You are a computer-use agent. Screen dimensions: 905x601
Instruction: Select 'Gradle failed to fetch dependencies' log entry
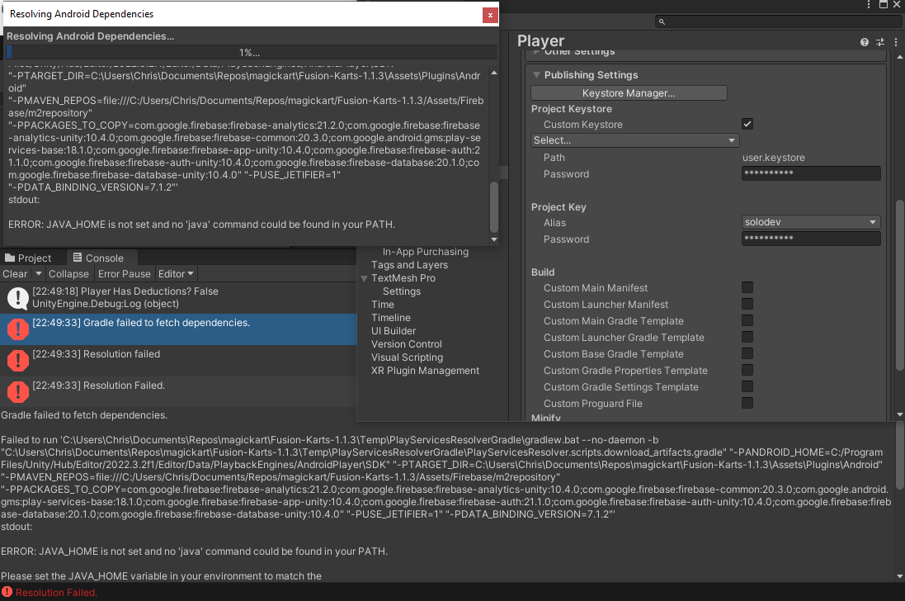(x=178, y=329)
